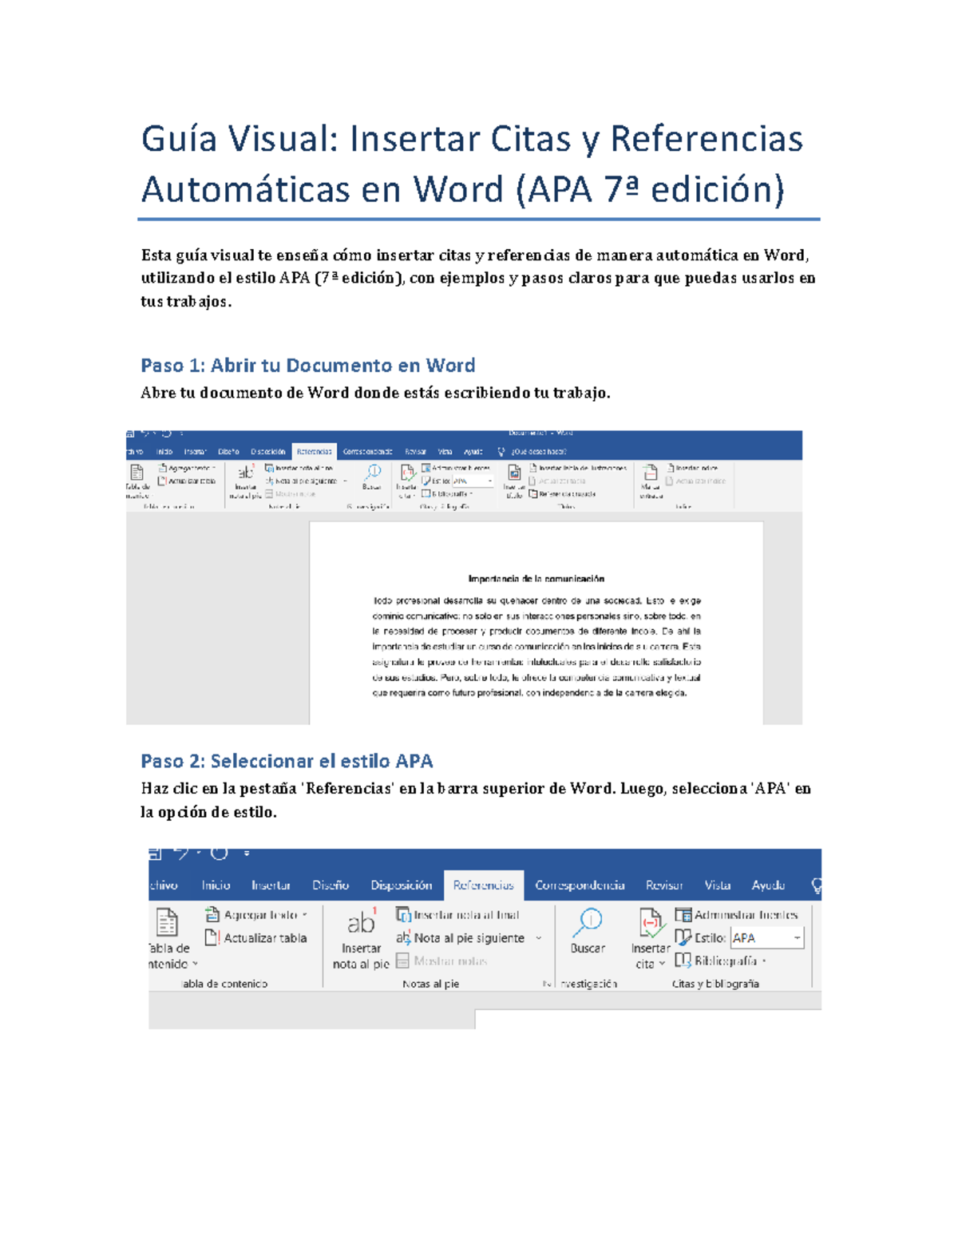Click the heading 'Paso 2: Seleccionar el estilo APA'
This screenshot has height=1240, width=958.
287,761
